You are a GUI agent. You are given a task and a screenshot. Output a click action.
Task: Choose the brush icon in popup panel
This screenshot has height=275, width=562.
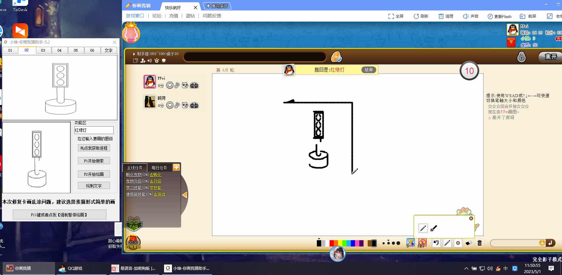coord(434,228)
